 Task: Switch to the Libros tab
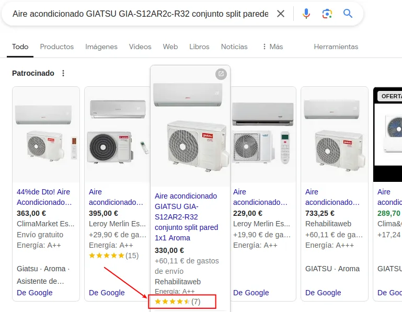tap(199, 47)
